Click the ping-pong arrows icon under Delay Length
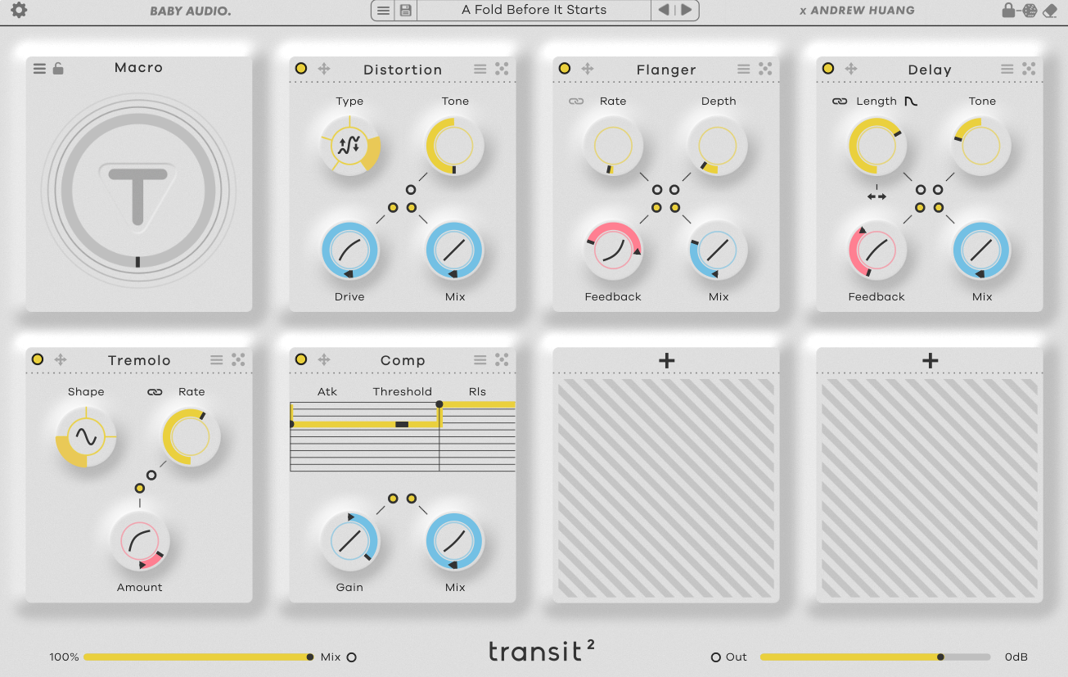The height and width of the screenshot is (677, 1068). pos(876,196)
